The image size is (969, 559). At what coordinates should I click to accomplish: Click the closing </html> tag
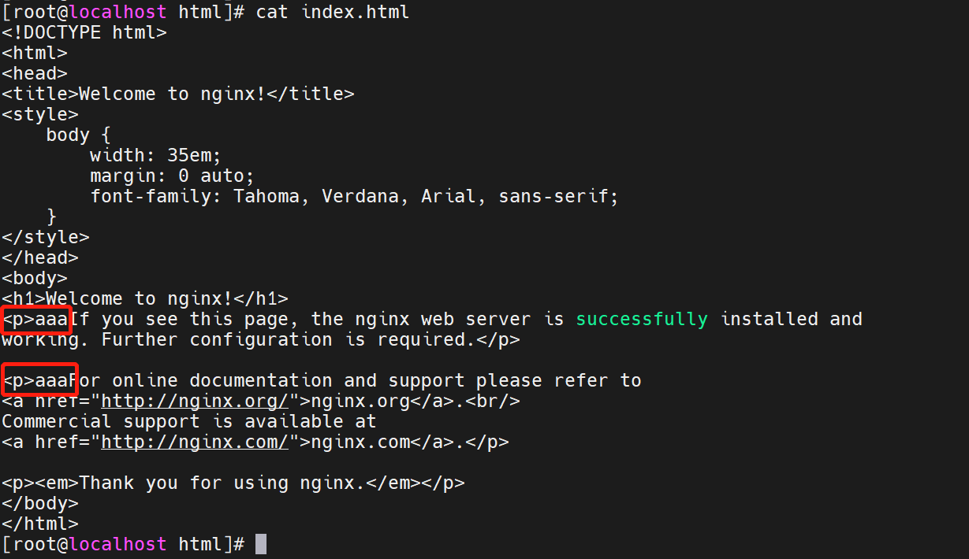click(x=40, y=524)
